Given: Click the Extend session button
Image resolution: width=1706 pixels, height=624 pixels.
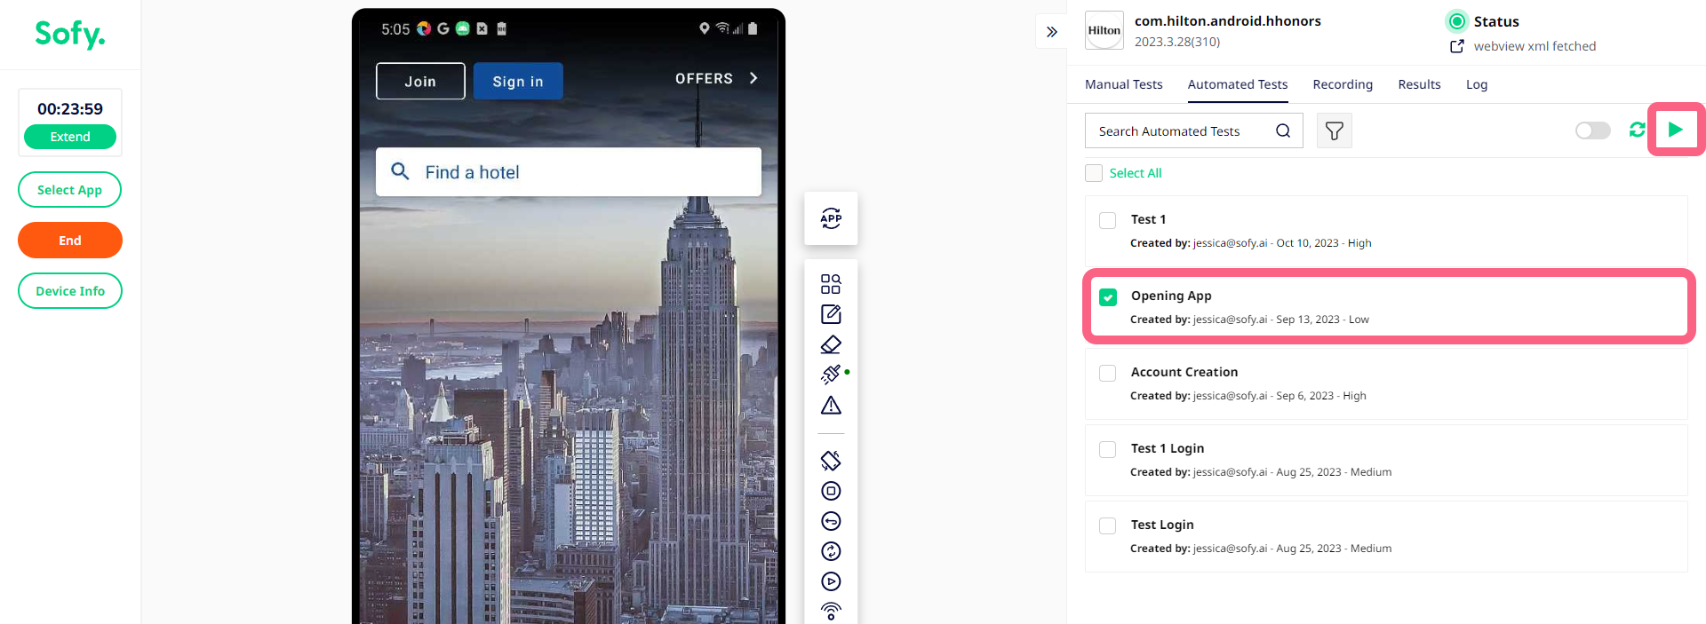Looking at the screenshot, I should [x=70, y=137].
